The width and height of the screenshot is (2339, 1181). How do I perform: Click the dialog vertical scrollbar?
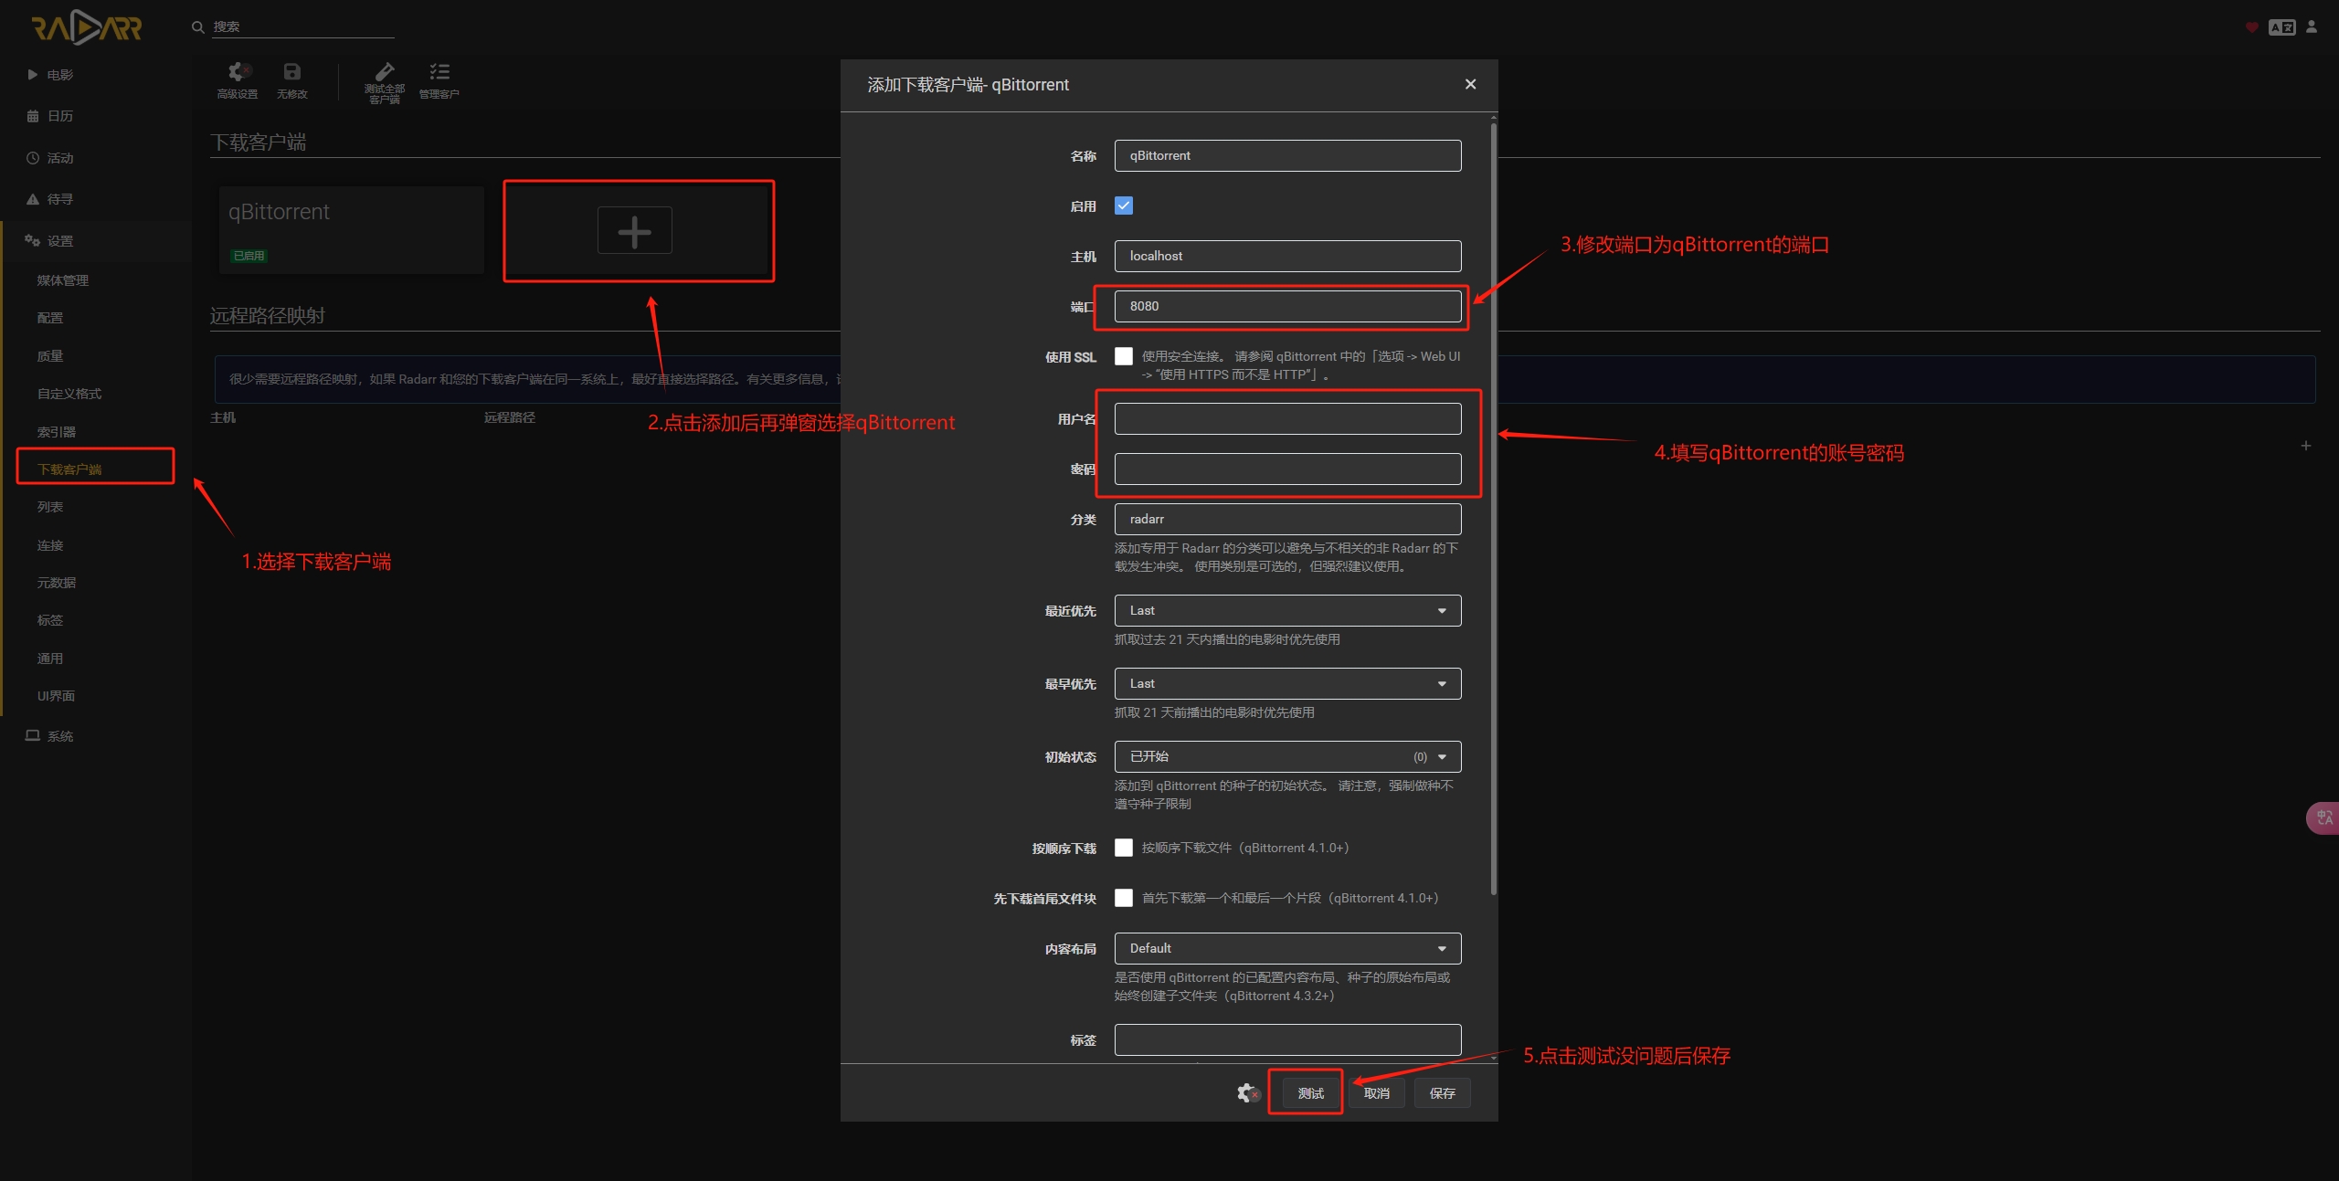(x=1493, y=508)
